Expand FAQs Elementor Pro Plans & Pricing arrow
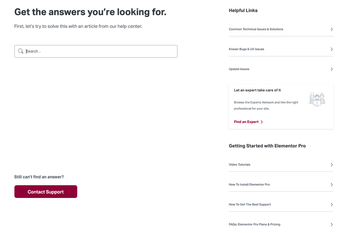This screenshot has width=346, height=233. tap(332, 224)
